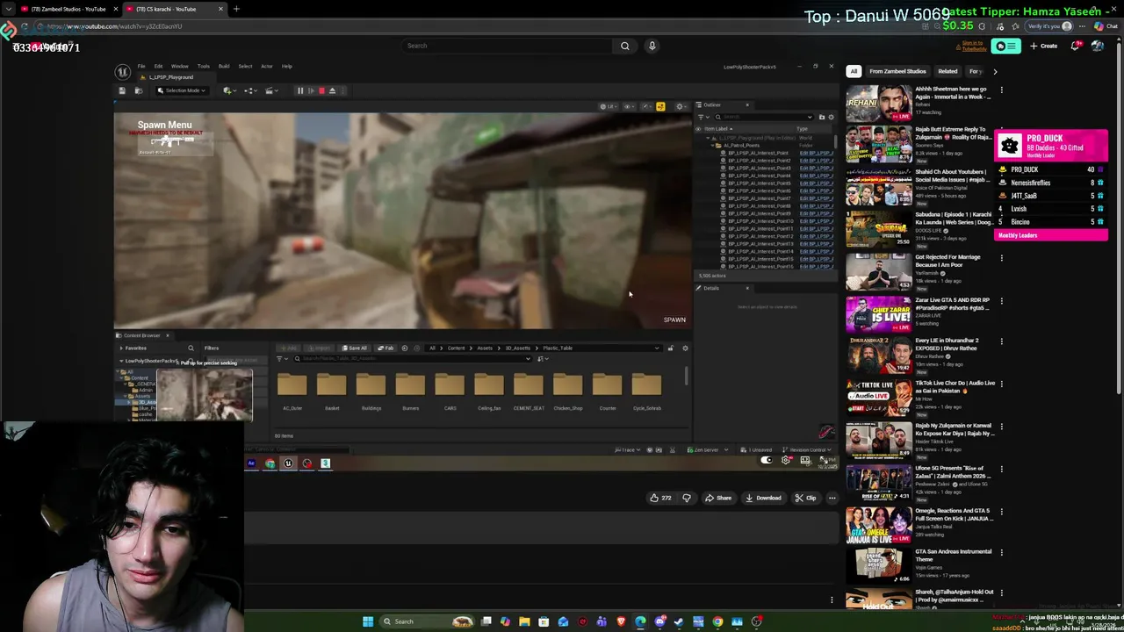The image size is (1124, 632).
Task: Open Windows Start menu
Action: coord(368,621)
